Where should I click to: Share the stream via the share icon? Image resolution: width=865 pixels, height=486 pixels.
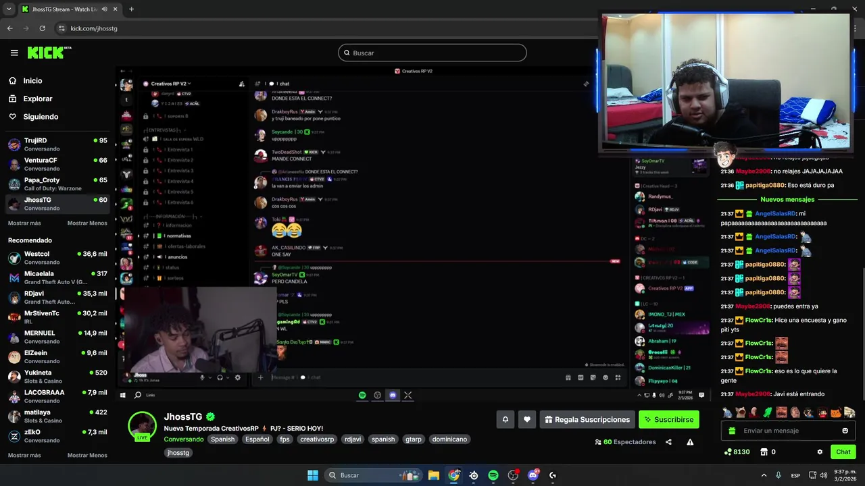pos(668,442)
